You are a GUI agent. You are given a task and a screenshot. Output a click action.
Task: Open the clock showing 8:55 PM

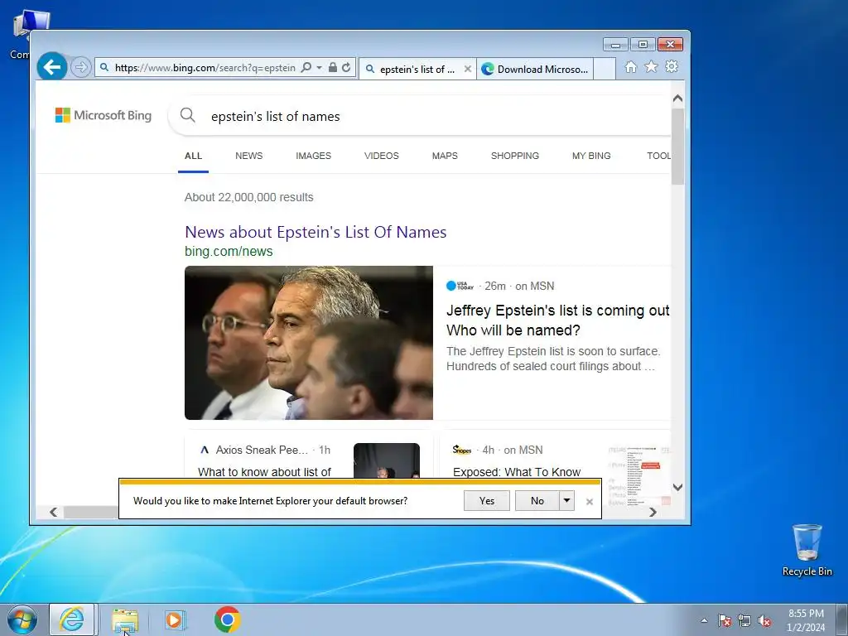pyautogui.click(x=806, y=620)
